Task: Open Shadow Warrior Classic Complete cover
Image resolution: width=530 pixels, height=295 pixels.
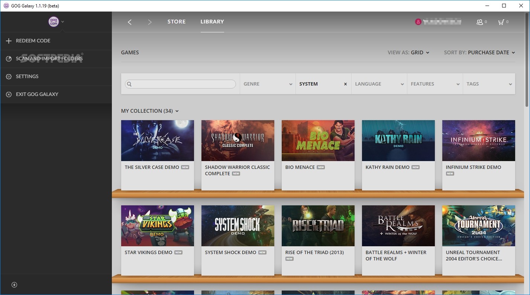Action: [x=238, y=141]
